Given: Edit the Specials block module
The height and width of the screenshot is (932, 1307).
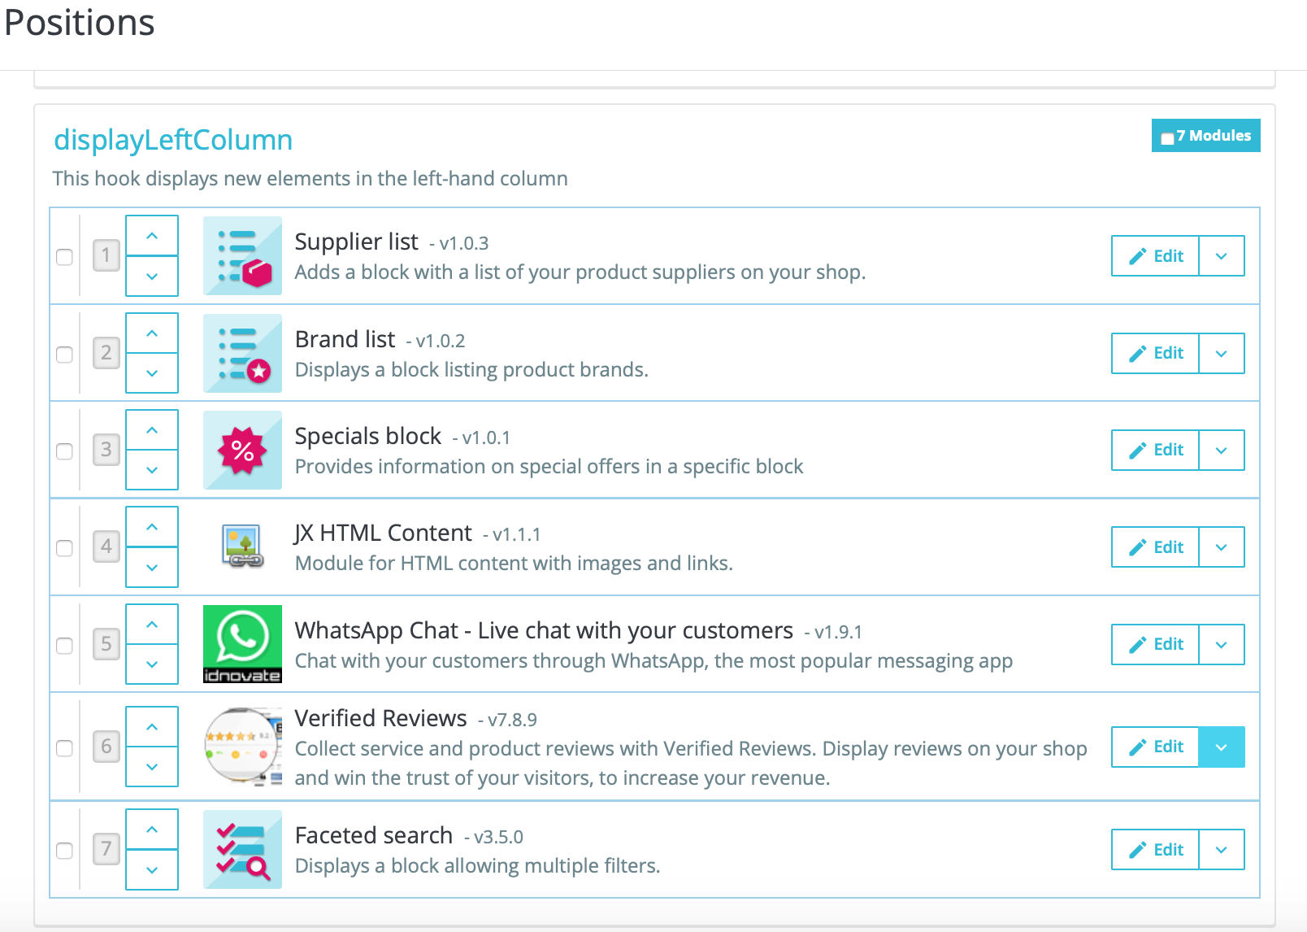Looking at the screenshot, I should point(1155,450).
